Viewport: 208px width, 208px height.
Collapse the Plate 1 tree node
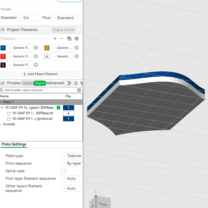click(x=1, y=102)
